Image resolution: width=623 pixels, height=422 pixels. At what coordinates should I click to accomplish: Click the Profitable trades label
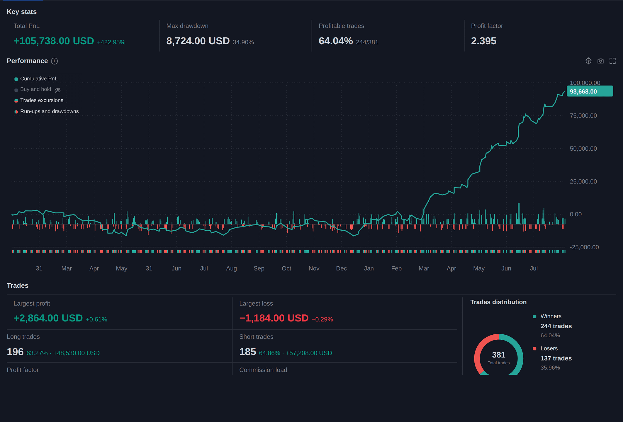tap(341, 26)
